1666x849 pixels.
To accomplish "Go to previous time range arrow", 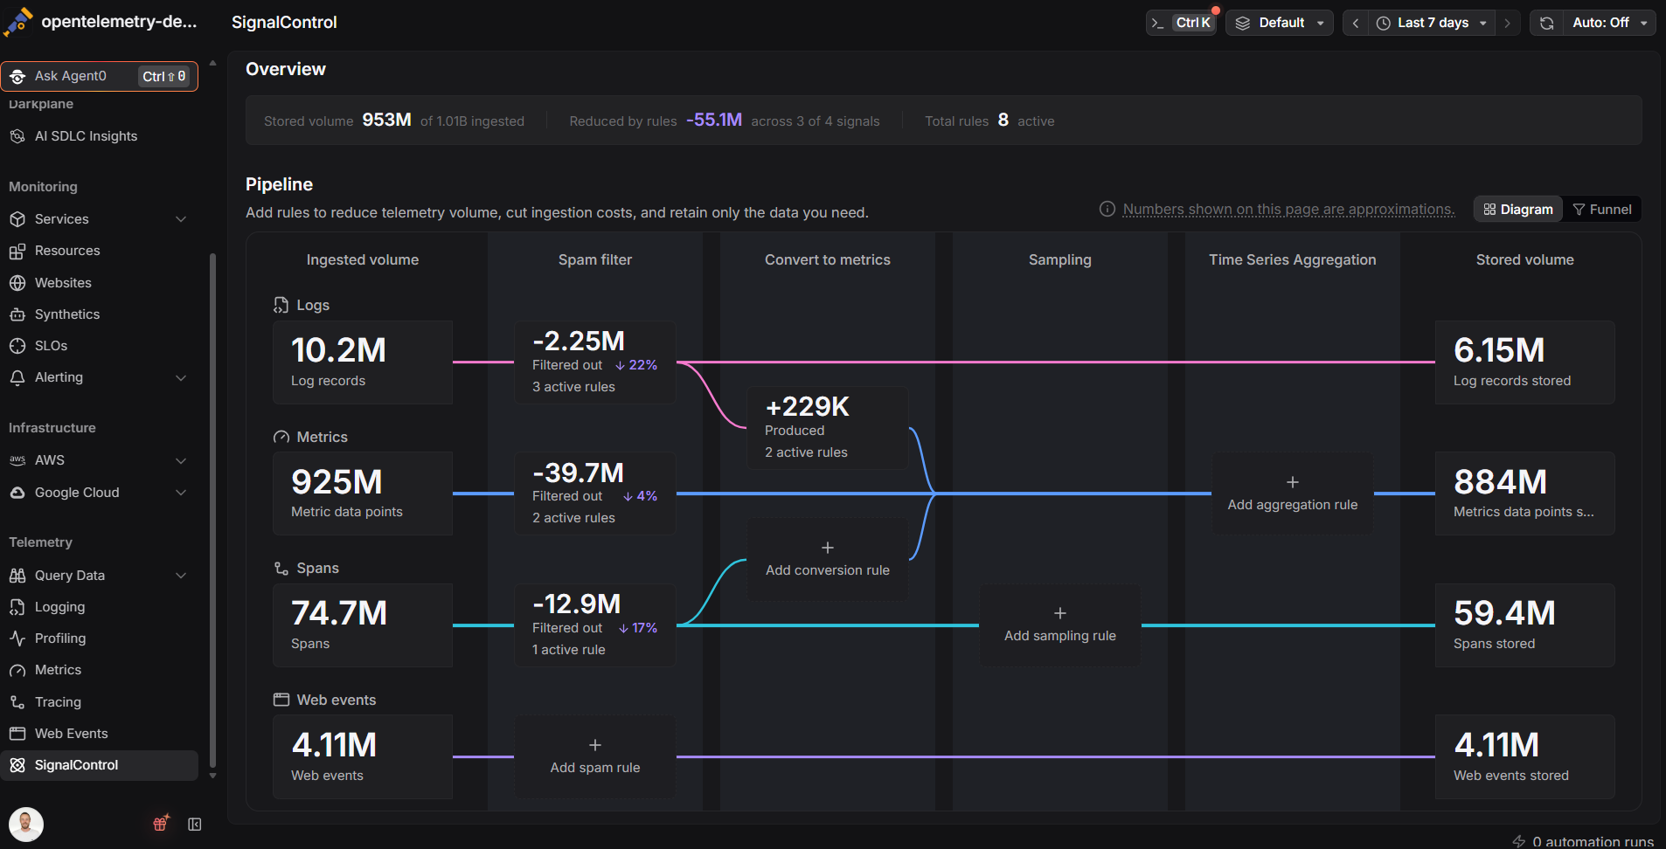I will pyautogui.click(x=1356, y=23).
